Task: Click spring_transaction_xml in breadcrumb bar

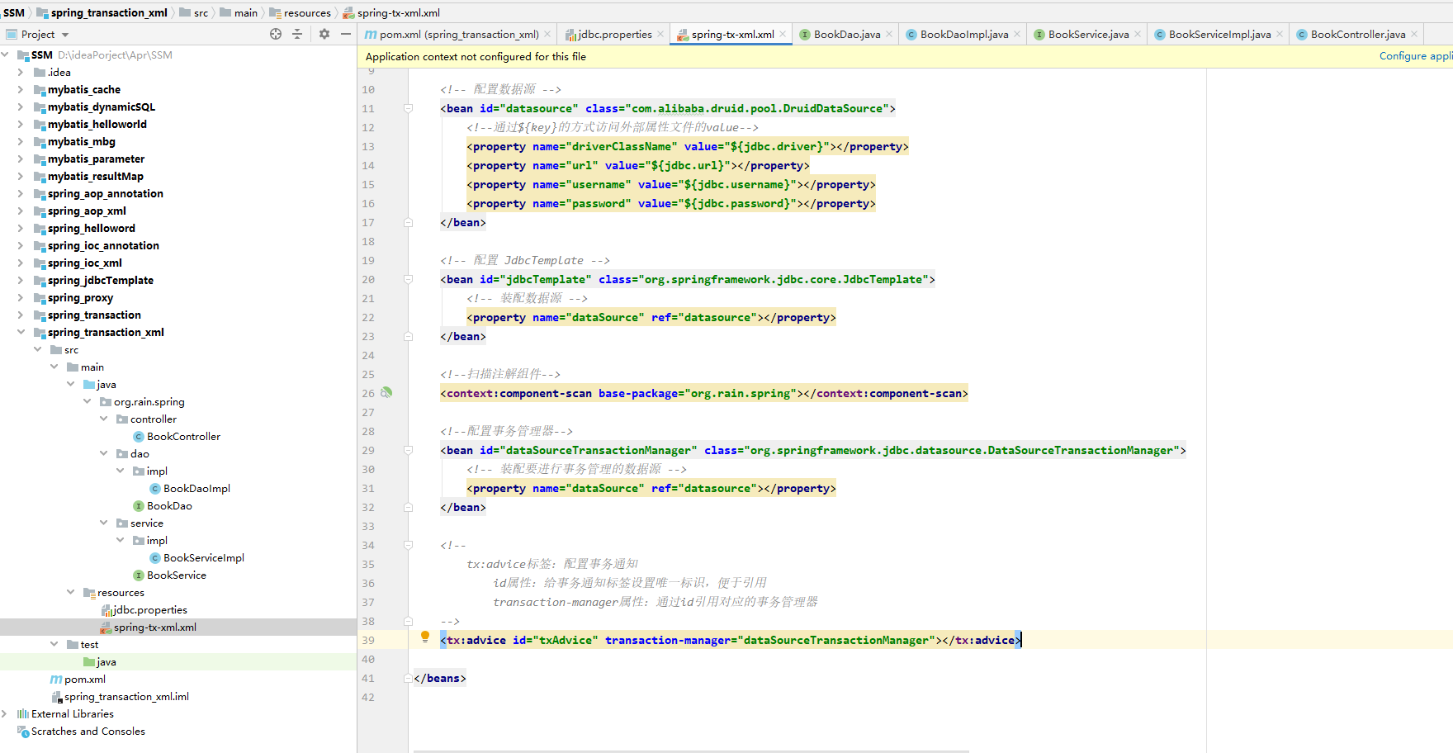Action: pos(109,12)
